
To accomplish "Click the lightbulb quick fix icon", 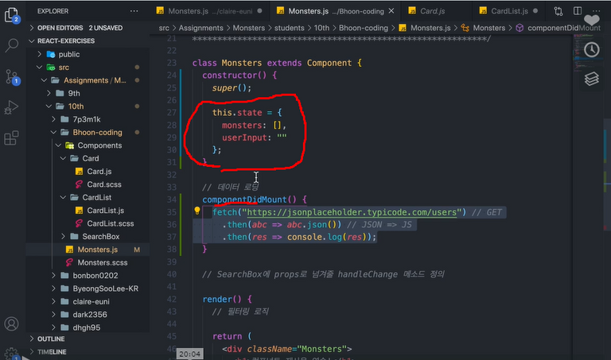I will [197, 211].
